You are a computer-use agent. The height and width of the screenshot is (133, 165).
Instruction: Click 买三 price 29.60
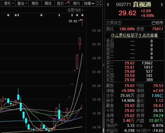click(x=130, y=71)
